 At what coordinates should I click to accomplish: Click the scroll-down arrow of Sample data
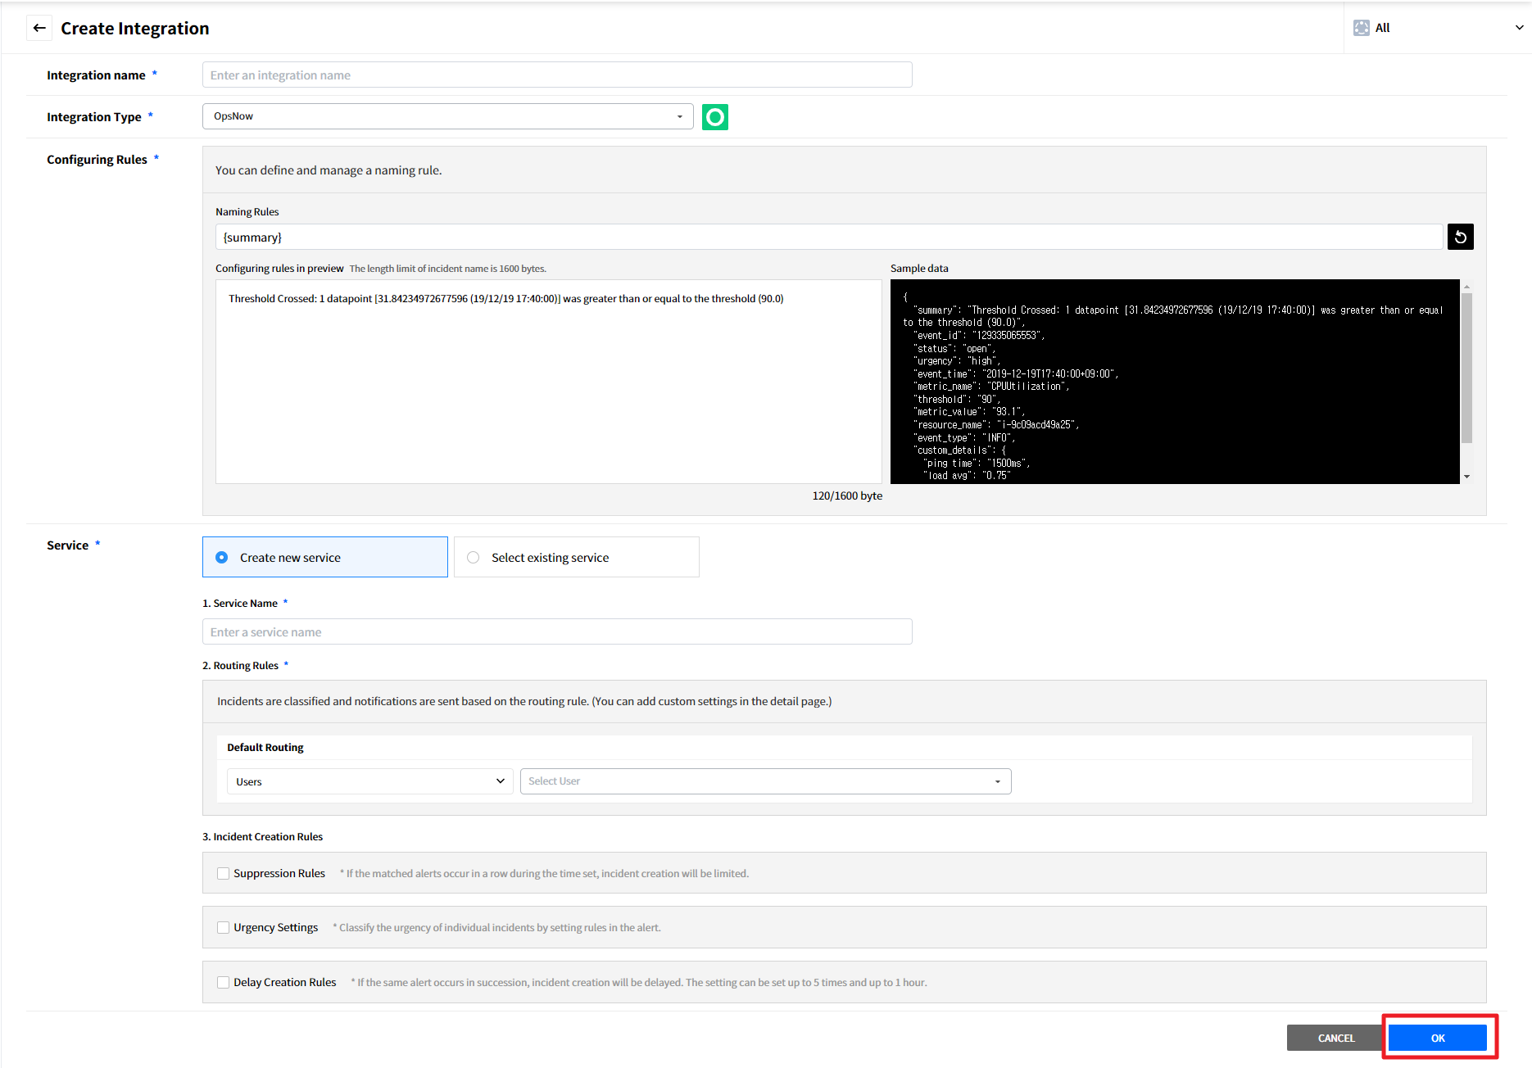point(1466,476)
